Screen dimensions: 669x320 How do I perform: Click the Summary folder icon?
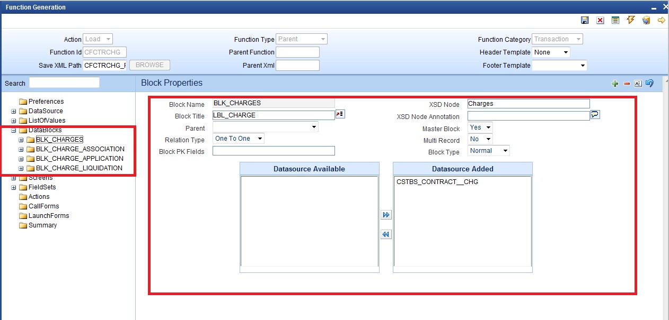coord(23,225)
